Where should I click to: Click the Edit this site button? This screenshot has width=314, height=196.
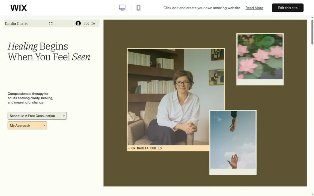pyautogui.click(x=287, y=8)
